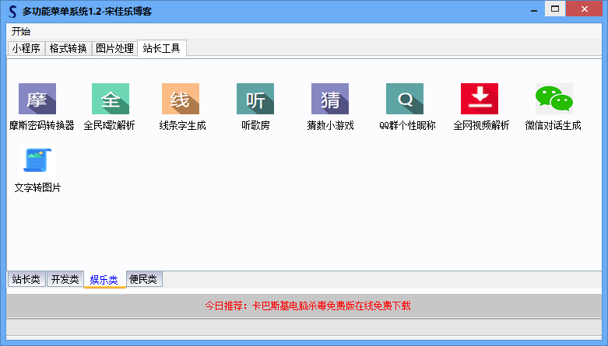Click the 听歌房 icon
Viewport: 608px width, 346px height.
(255, 100)
